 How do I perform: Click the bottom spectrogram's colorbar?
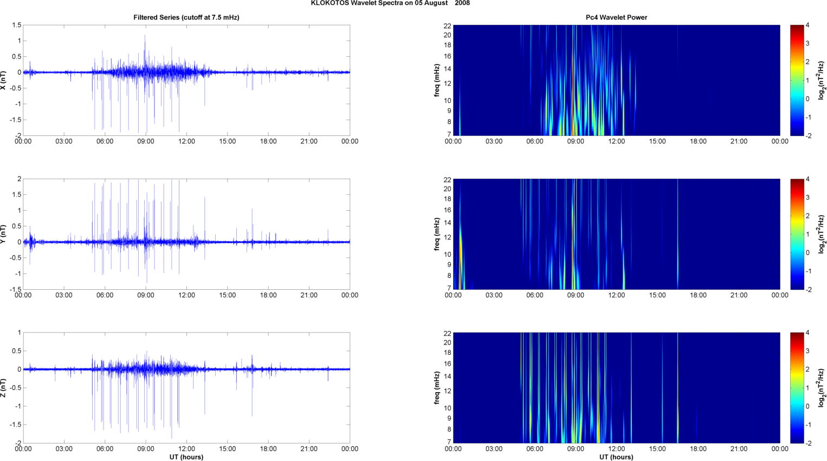(x=797, y=388)
